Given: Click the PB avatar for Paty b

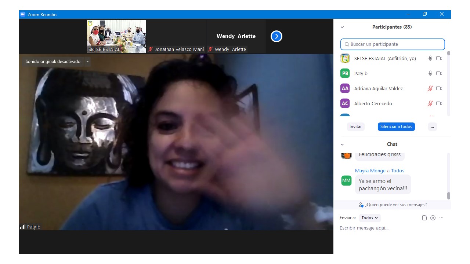Looking at the screenshot, I should click(345, 73).
